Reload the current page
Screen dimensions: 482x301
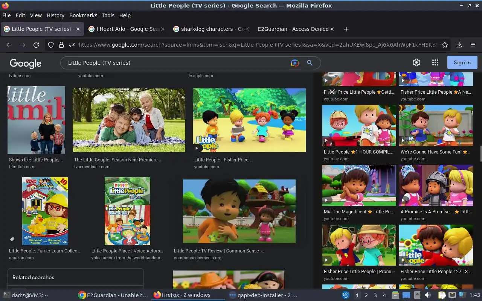(36, 45)
